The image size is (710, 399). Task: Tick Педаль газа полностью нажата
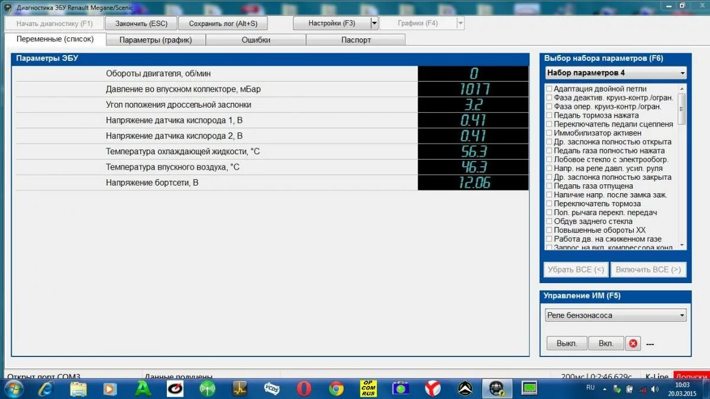point(549,151)
